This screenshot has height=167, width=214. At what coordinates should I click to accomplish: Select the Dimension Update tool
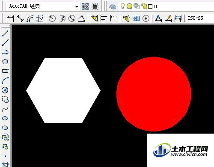tap(178, 18)
